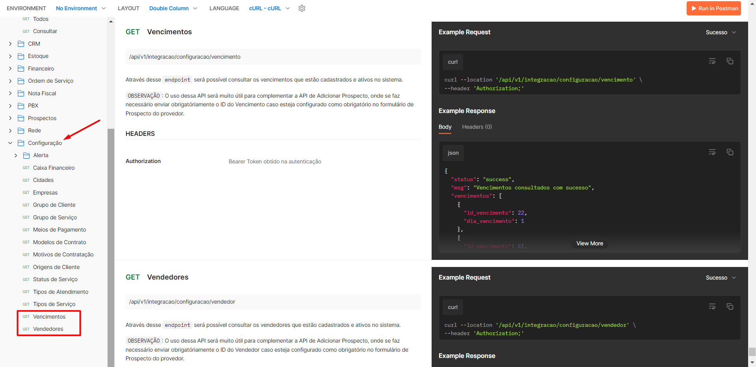The width and height of the screenshot is (756, 367).
Task: Click the page scroll-down arrow
Action: pyautogui.click(x=752, y=362)
